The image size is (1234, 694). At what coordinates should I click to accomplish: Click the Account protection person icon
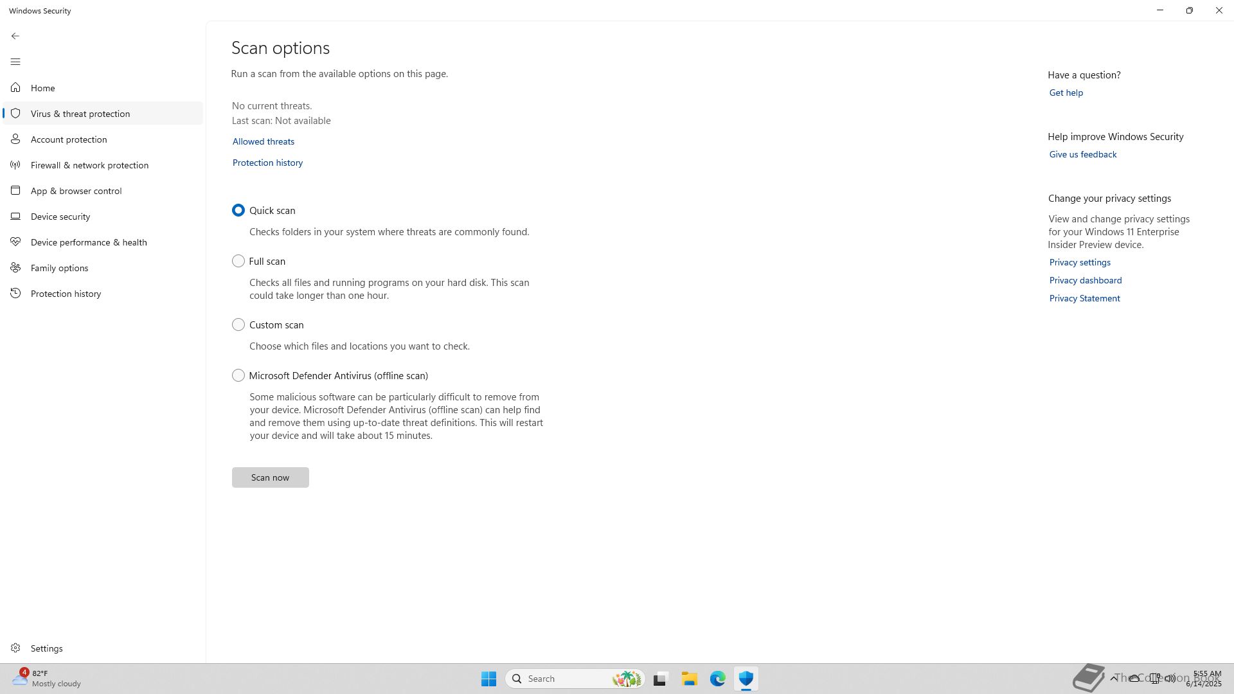point(15,139)
